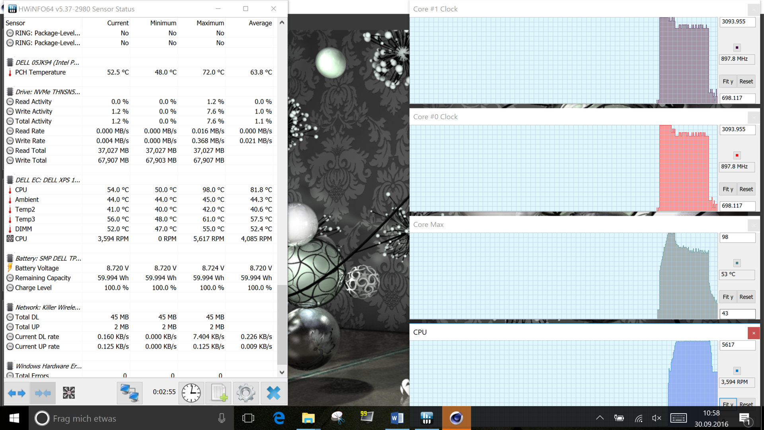Switch to HWiNFO taskbar icon

click(427, 418)
